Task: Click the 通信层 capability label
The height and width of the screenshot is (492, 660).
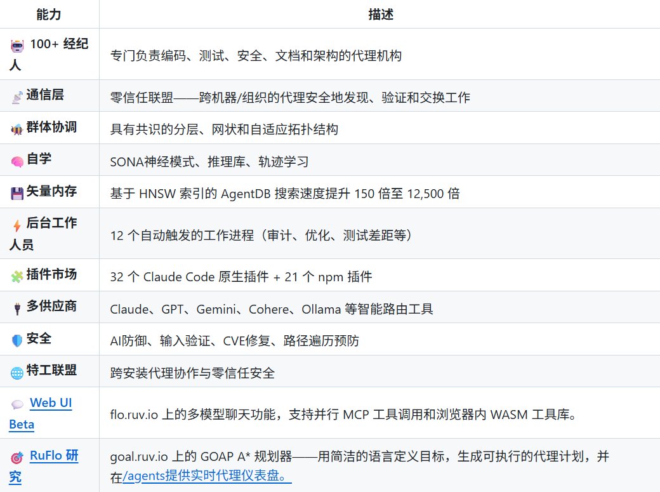Action: 45,95
